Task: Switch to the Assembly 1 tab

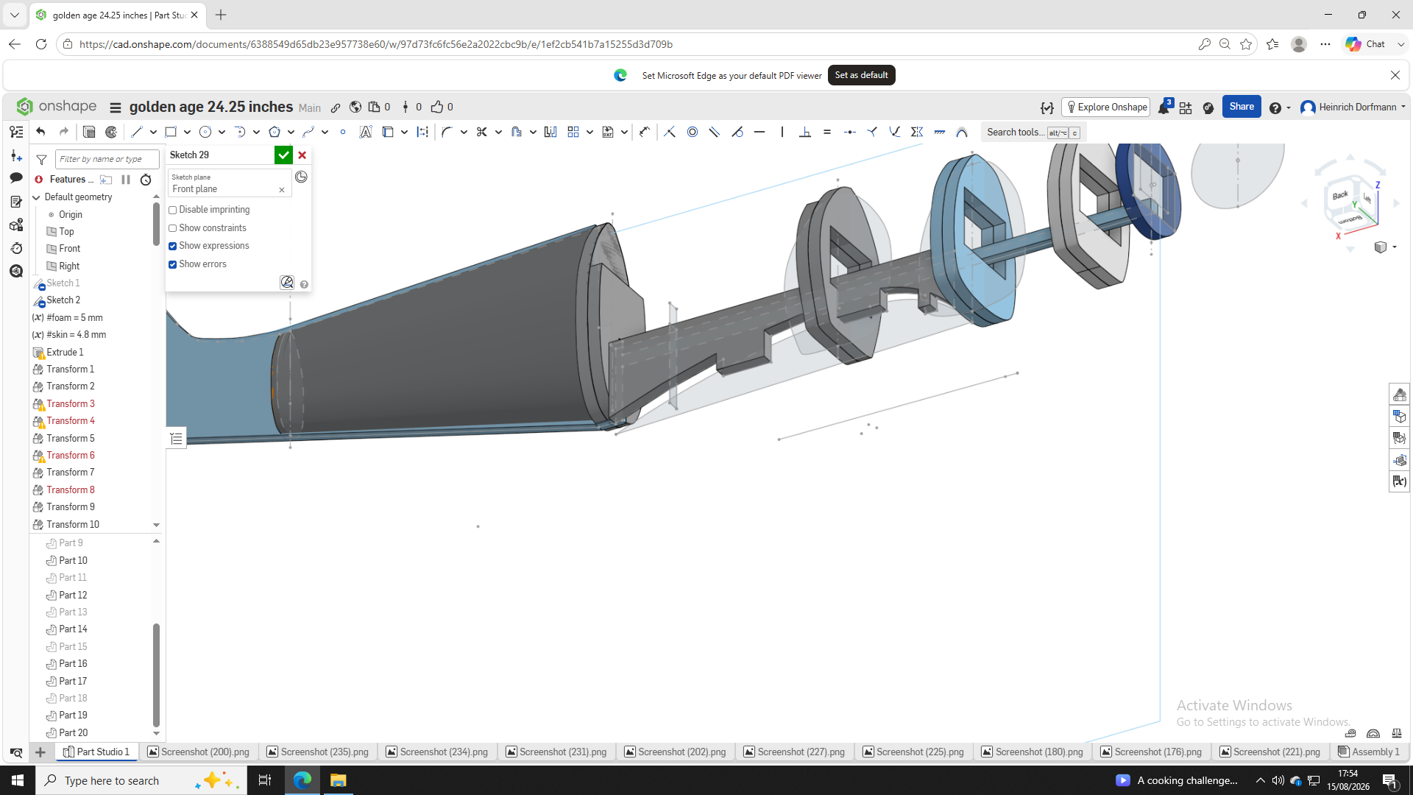Action: point(1369,752)
